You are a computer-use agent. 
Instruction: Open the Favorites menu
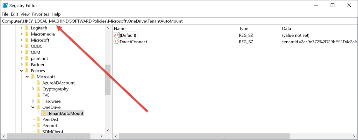pos(41,14)
